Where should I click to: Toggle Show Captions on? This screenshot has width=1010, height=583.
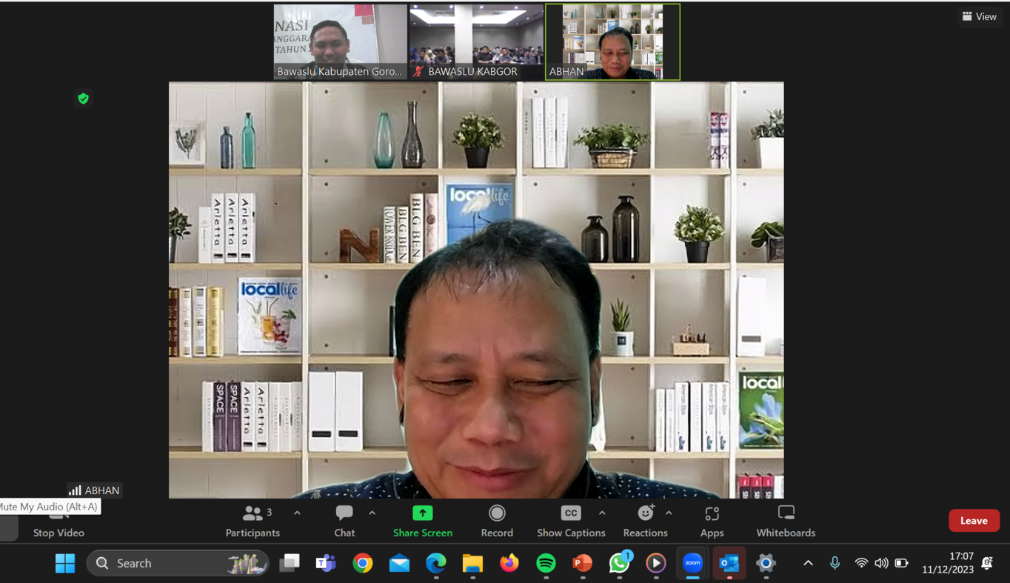point(571,521)
